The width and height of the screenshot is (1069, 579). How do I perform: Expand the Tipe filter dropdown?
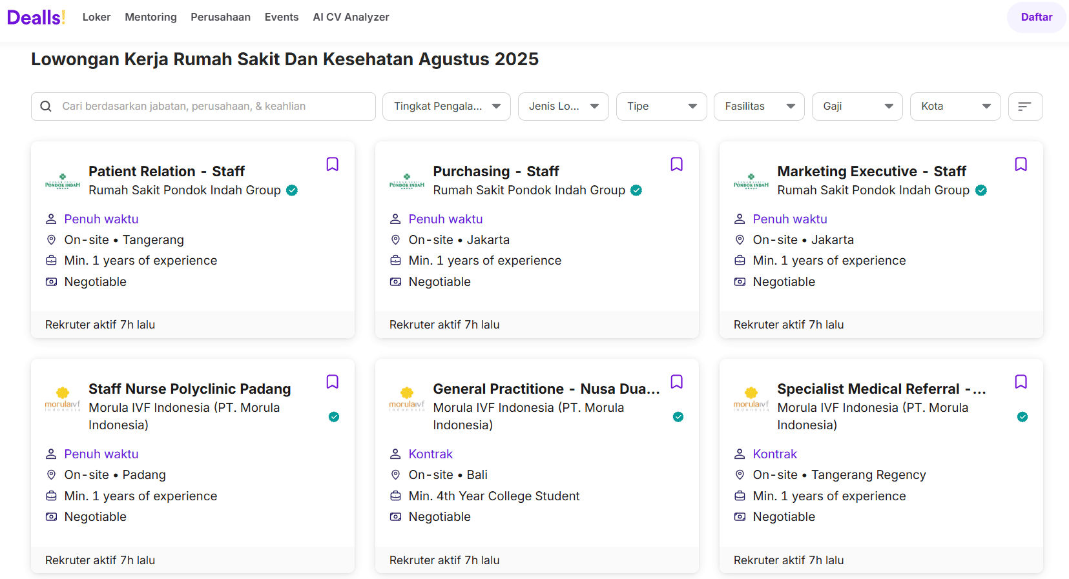(x=661, y=107)
